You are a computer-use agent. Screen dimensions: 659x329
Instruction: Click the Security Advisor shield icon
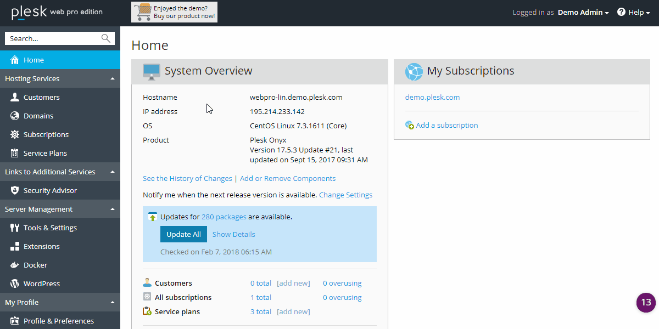coord(15,190)
